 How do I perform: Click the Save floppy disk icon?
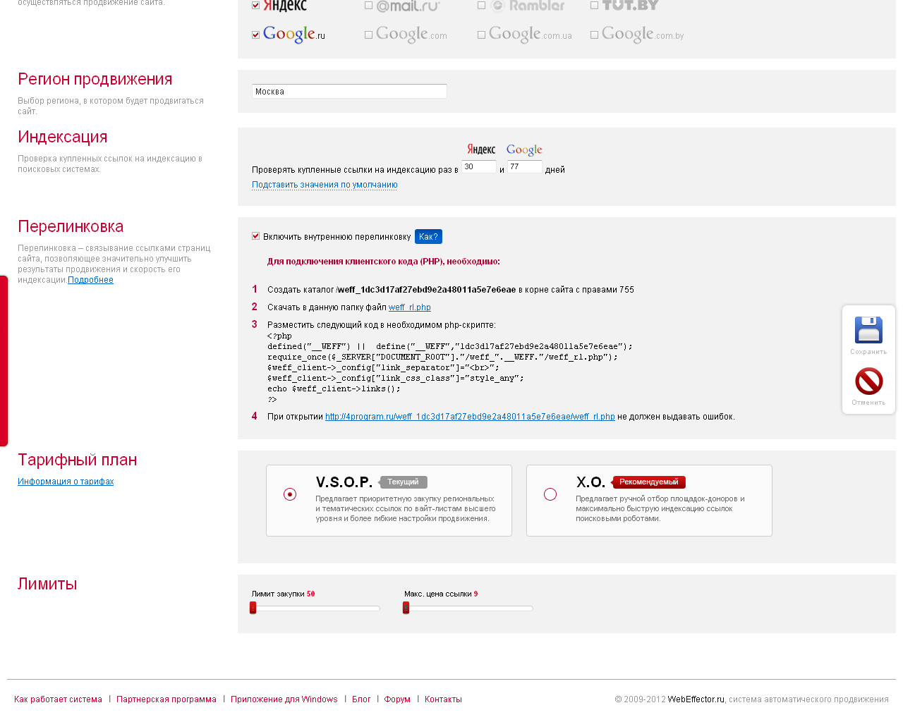868,330
